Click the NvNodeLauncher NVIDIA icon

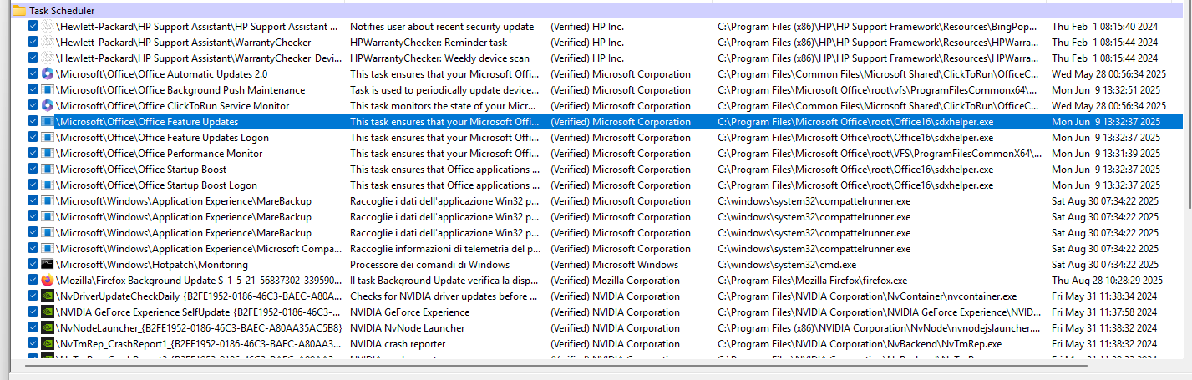(48, 328)
